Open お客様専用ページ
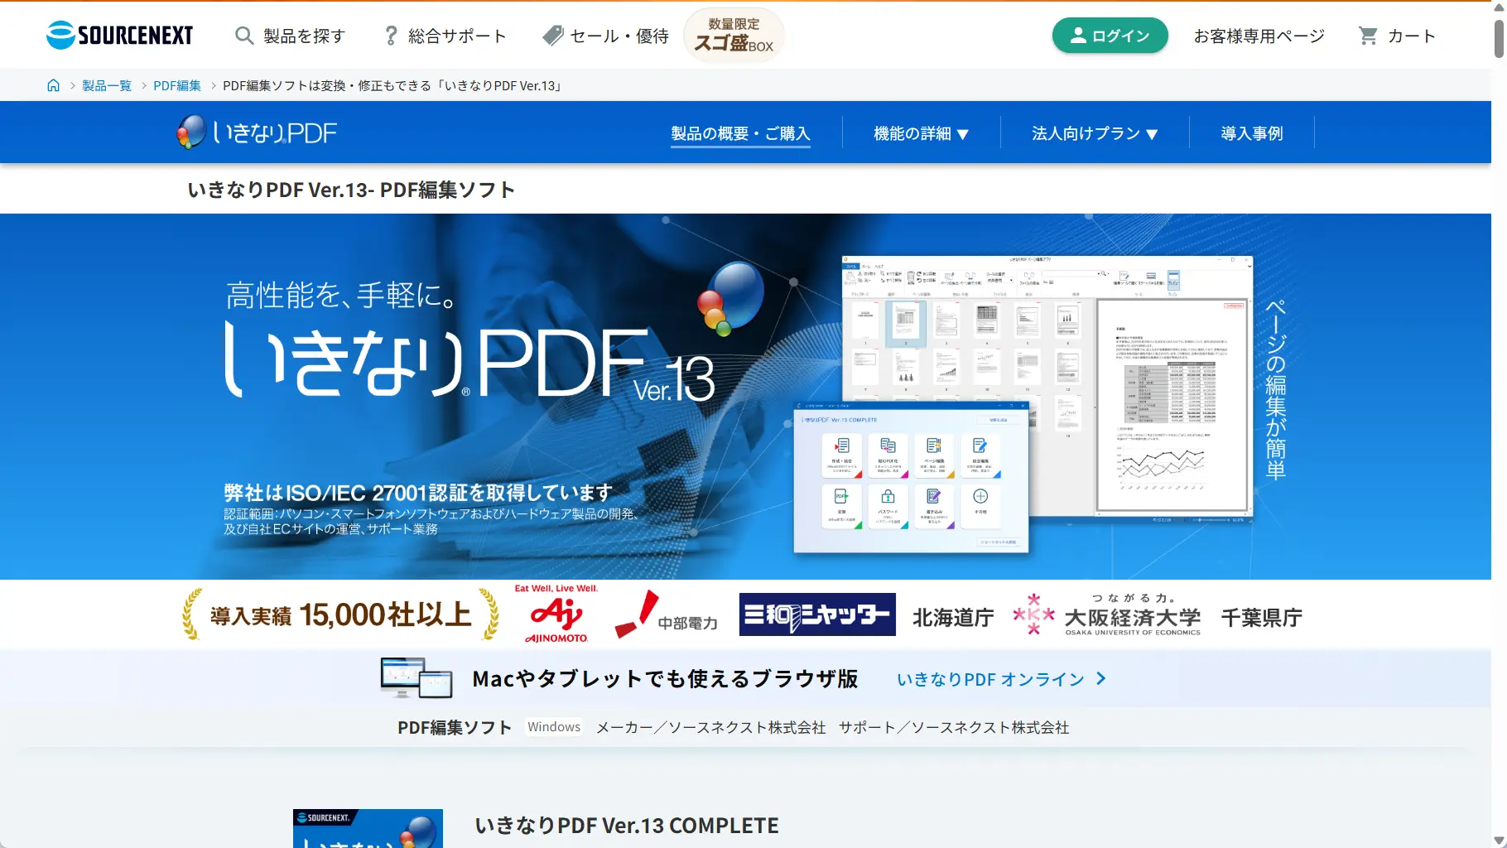 pyautogui.click(x=1259, y=36)
